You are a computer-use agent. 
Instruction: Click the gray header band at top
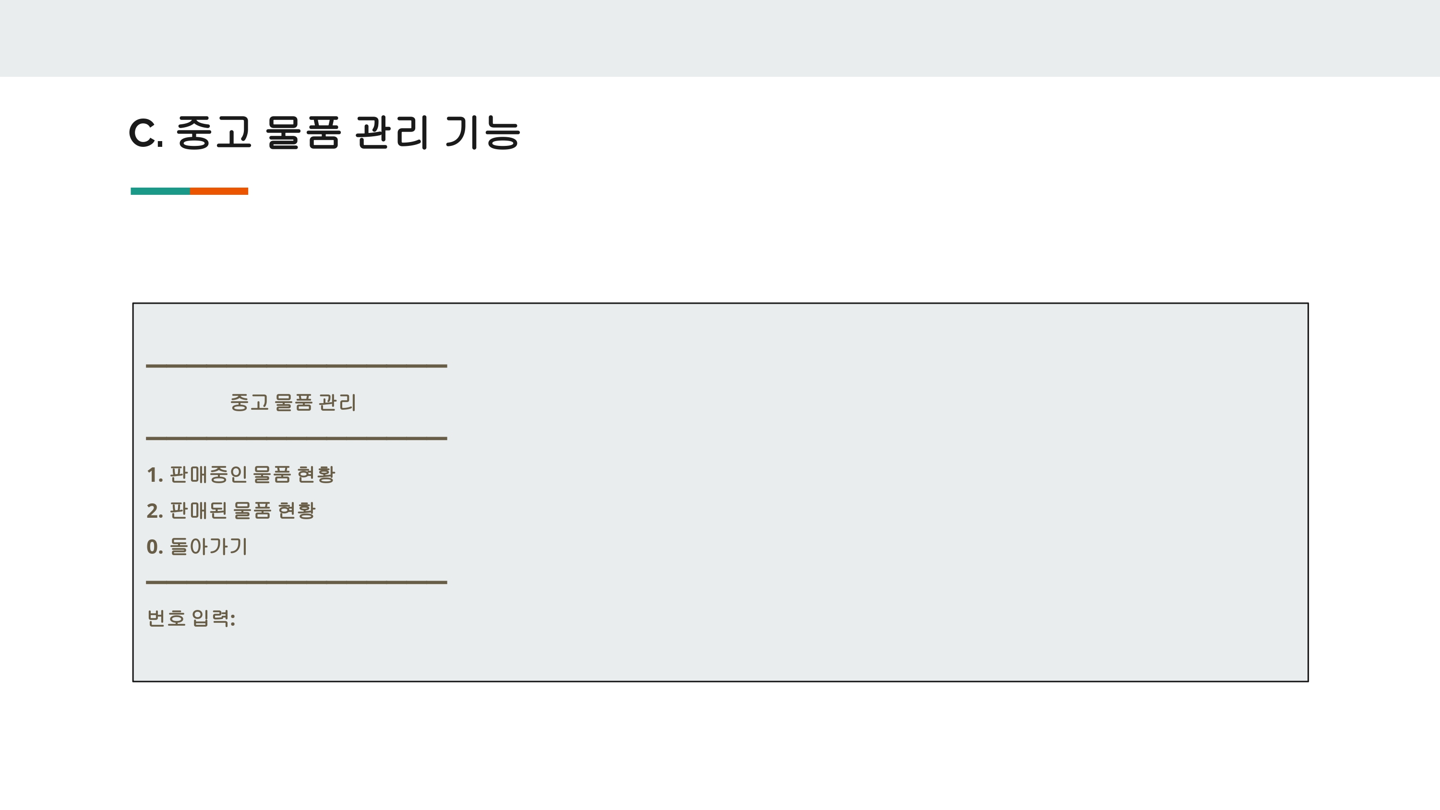point(720,38)
